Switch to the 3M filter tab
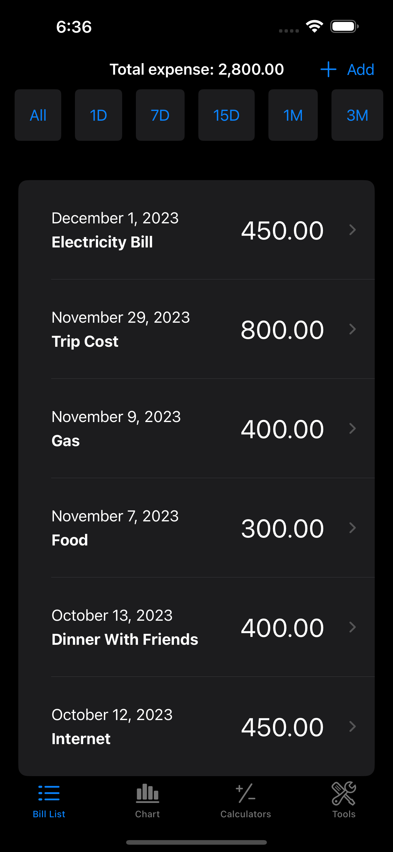This screenshot has width=393, height=852. pyautogui.click(x=357, y=115)
